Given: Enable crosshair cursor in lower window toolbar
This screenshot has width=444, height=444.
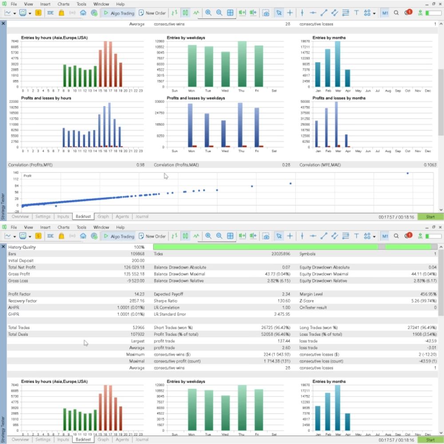Looking at the screenshot, I should pyautogui.click(x=290, y=236).
